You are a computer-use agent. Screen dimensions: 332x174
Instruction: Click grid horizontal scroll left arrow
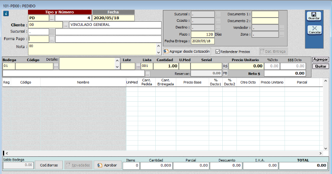[7, 153]
